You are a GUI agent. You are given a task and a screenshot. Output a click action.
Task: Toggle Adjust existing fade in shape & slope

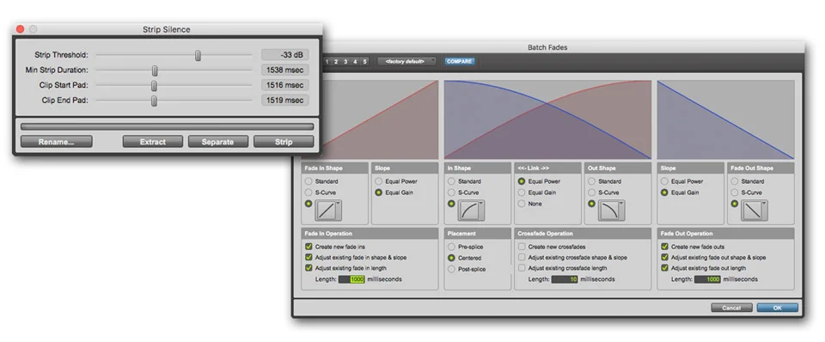coord(309,257)
